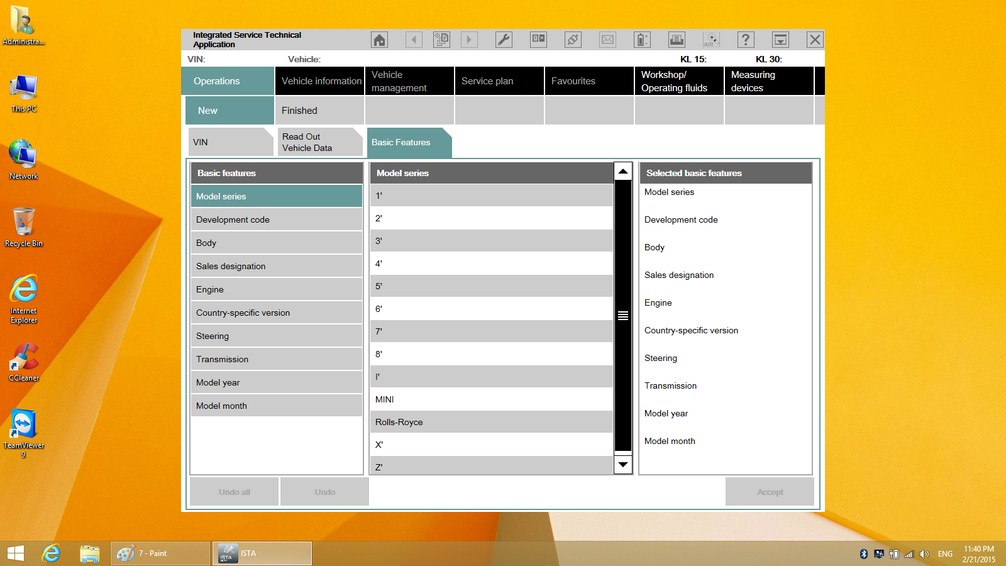This screenshot has height=566, width=1006.
Task: Click the Undo all button
Action: 235,492
